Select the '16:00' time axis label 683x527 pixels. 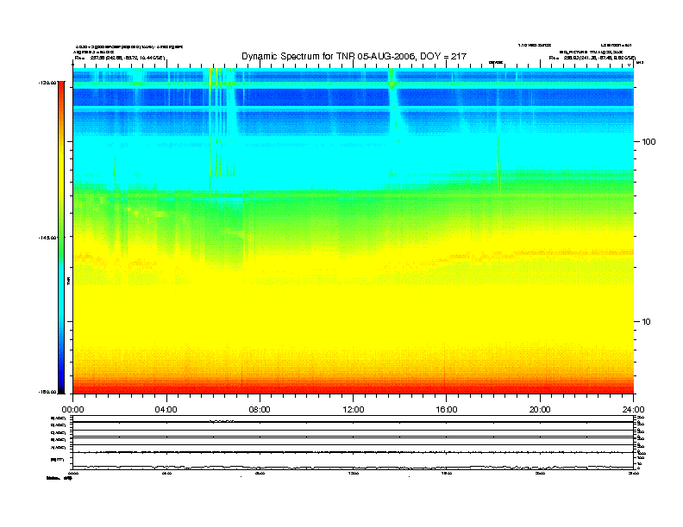tap(447, 410)
